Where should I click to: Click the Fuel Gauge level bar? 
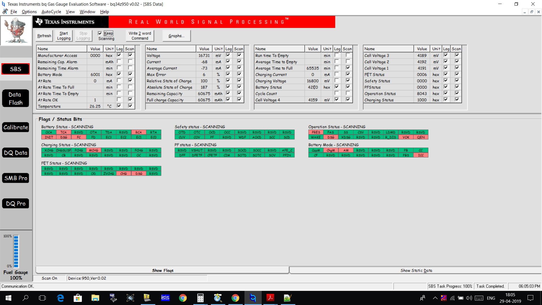tap(16, 251)
